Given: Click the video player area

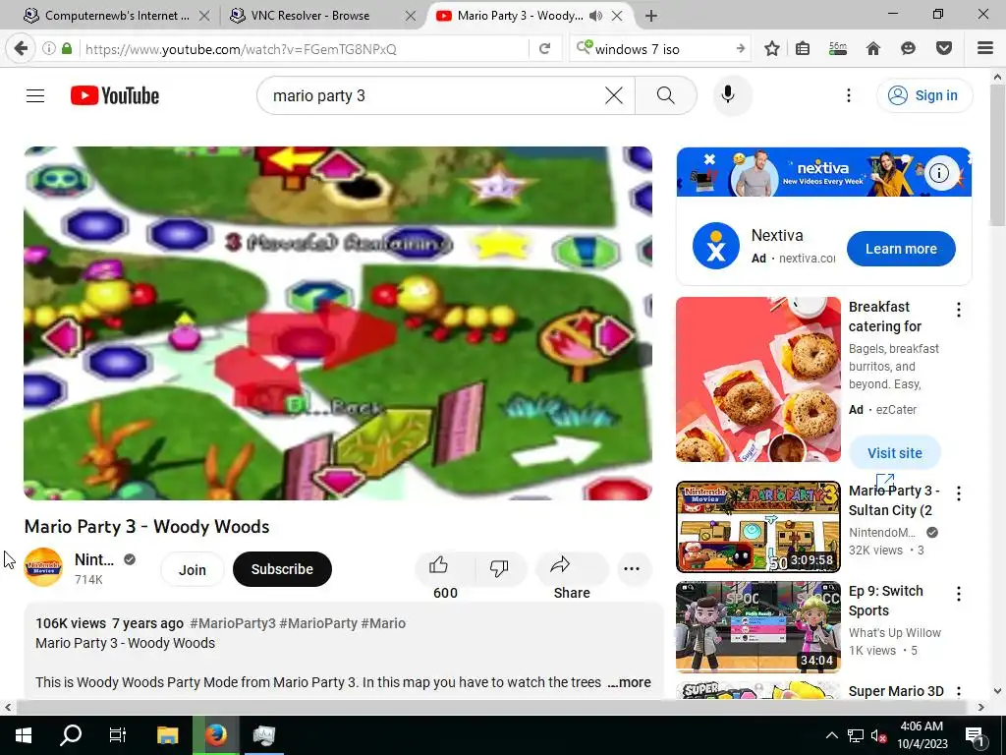Looking at the screenshot, I should (338, 322).
